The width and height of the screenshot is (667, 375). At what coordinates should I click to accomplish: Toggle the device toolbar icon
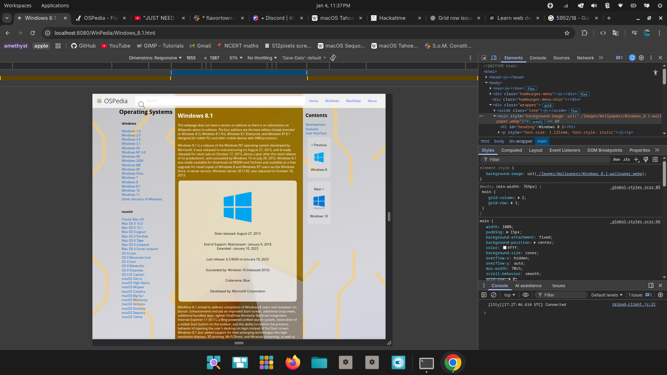[494, 58]
